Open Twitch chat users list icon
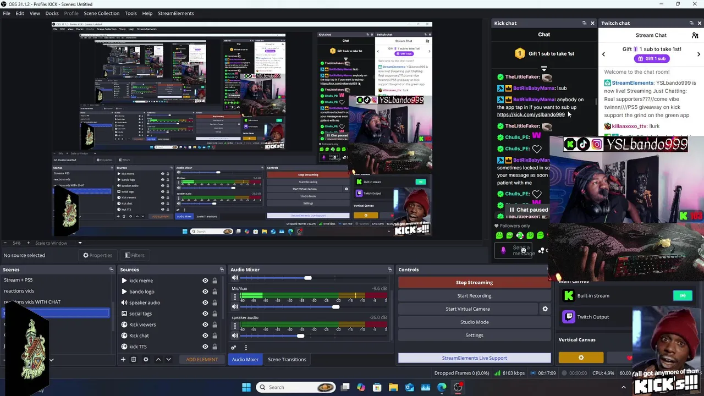Screen dimensions: 704x396 695,35
